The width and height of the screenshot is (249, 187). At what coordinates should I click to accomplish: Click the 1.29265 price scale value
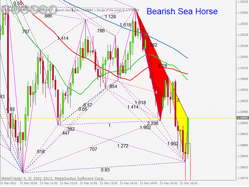coord(243,24)
